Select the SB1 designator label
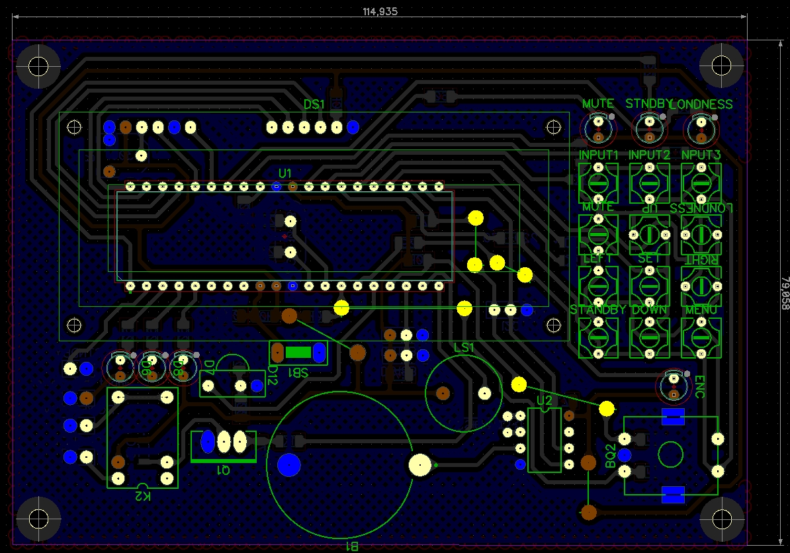The image size is (790, 553). coord(298,372)
